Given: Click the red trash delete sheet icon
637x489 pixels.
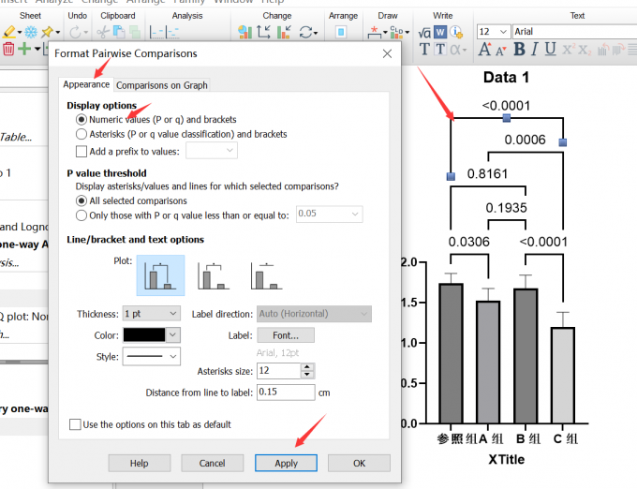Looking at the screenshot, I should [x=8, y=49].
